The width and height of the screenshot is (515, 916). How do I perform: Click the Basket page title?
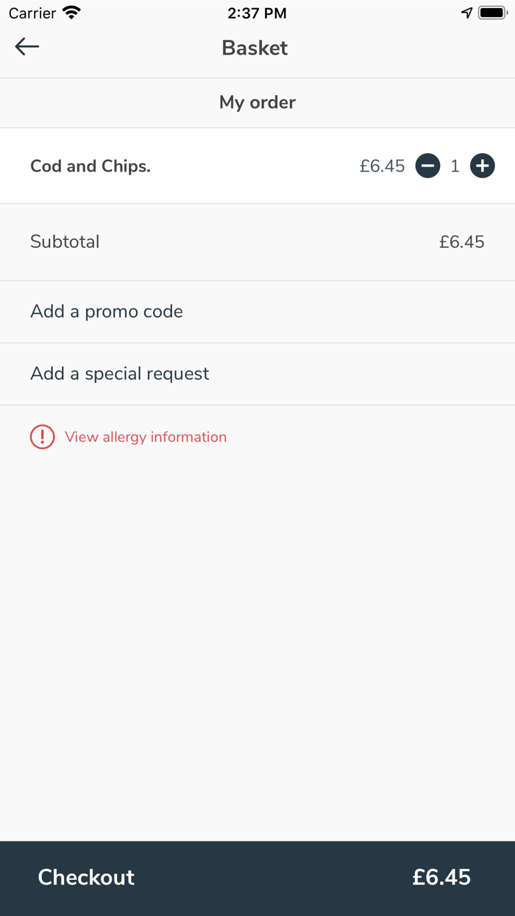pos(255,48)
